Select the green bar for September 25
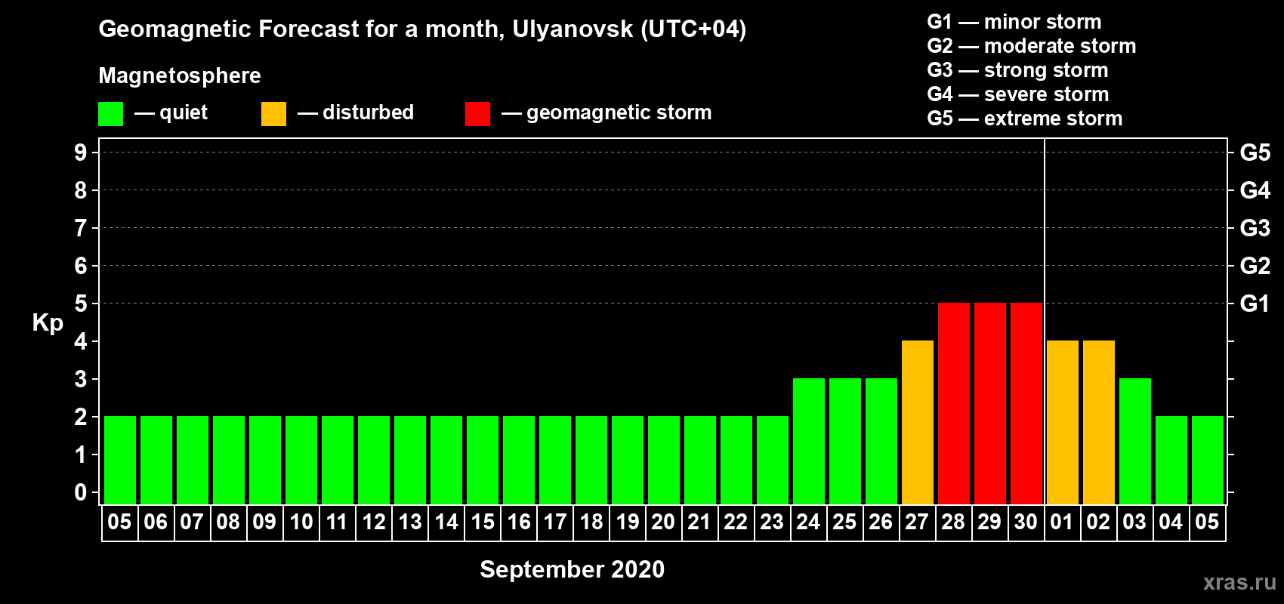Viewport: 1284px width, 604px height. point(845,441)
